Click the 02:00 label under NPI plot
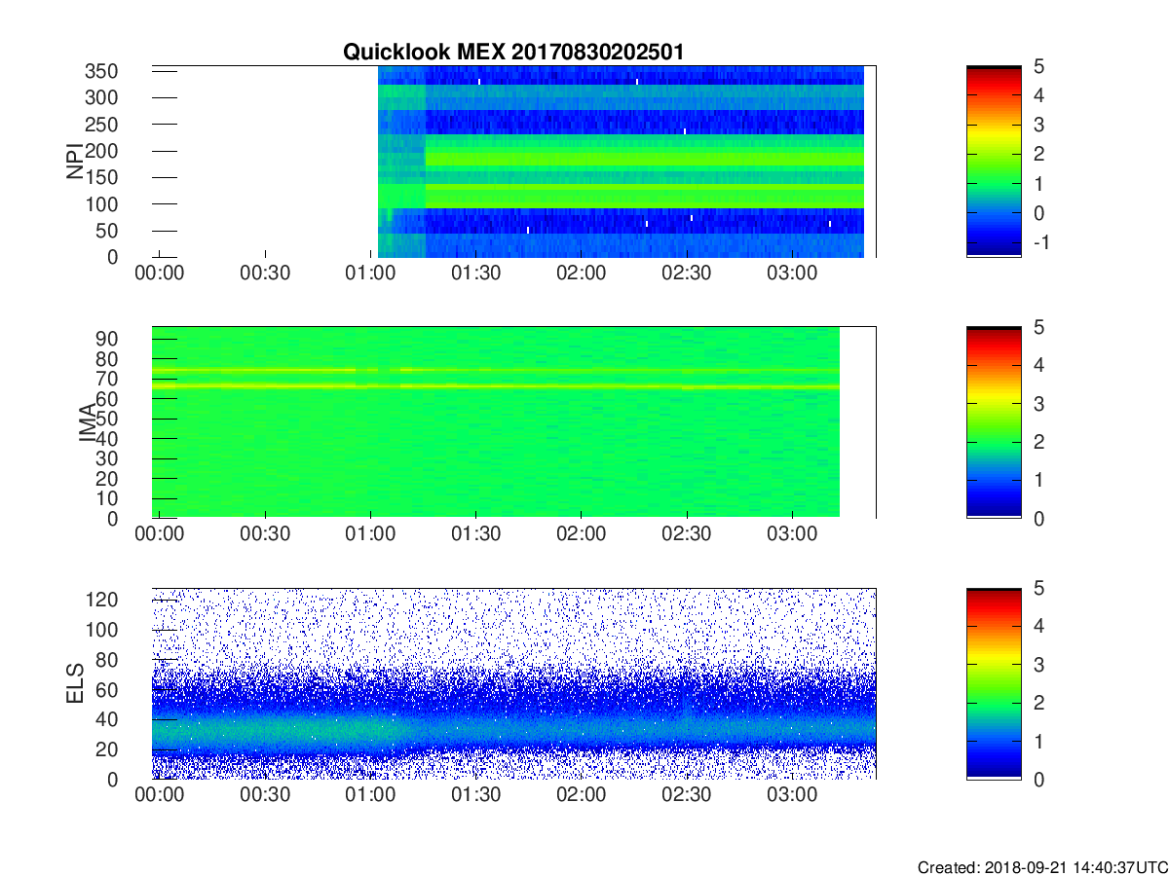The width and height of the screenshot is (1169, 876). (x=582, y=274)
